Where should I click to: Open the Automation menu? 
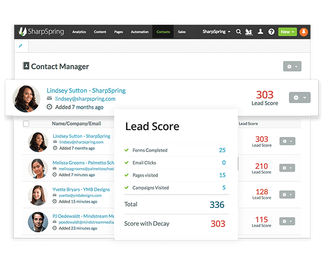pos(140,32)
